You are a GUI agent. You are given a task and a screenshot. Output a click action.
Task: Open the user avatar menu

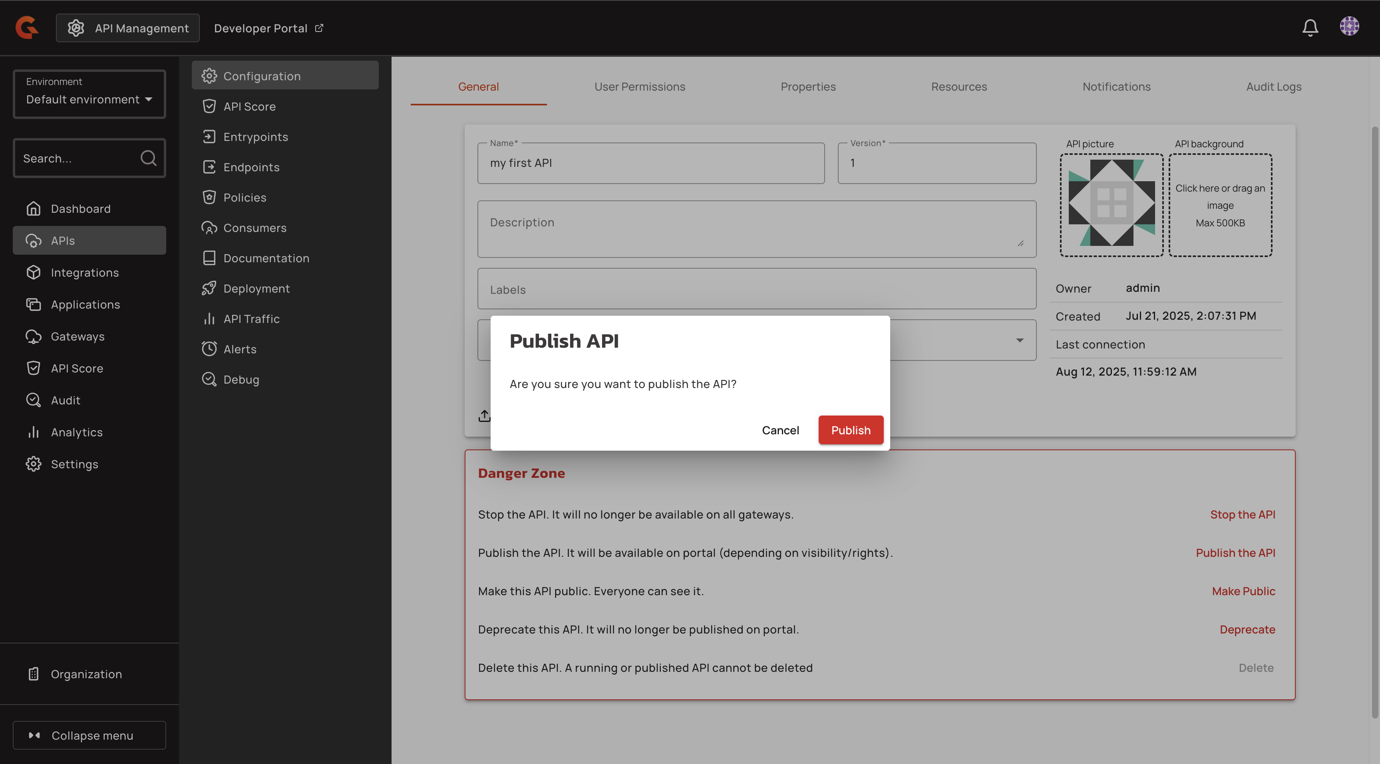1349,26
